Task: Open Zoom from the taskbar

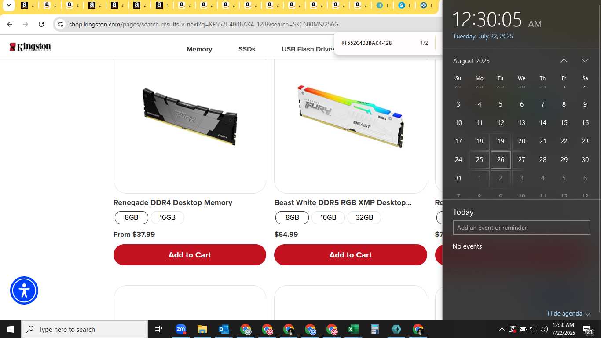Action: tap(181, 329)
